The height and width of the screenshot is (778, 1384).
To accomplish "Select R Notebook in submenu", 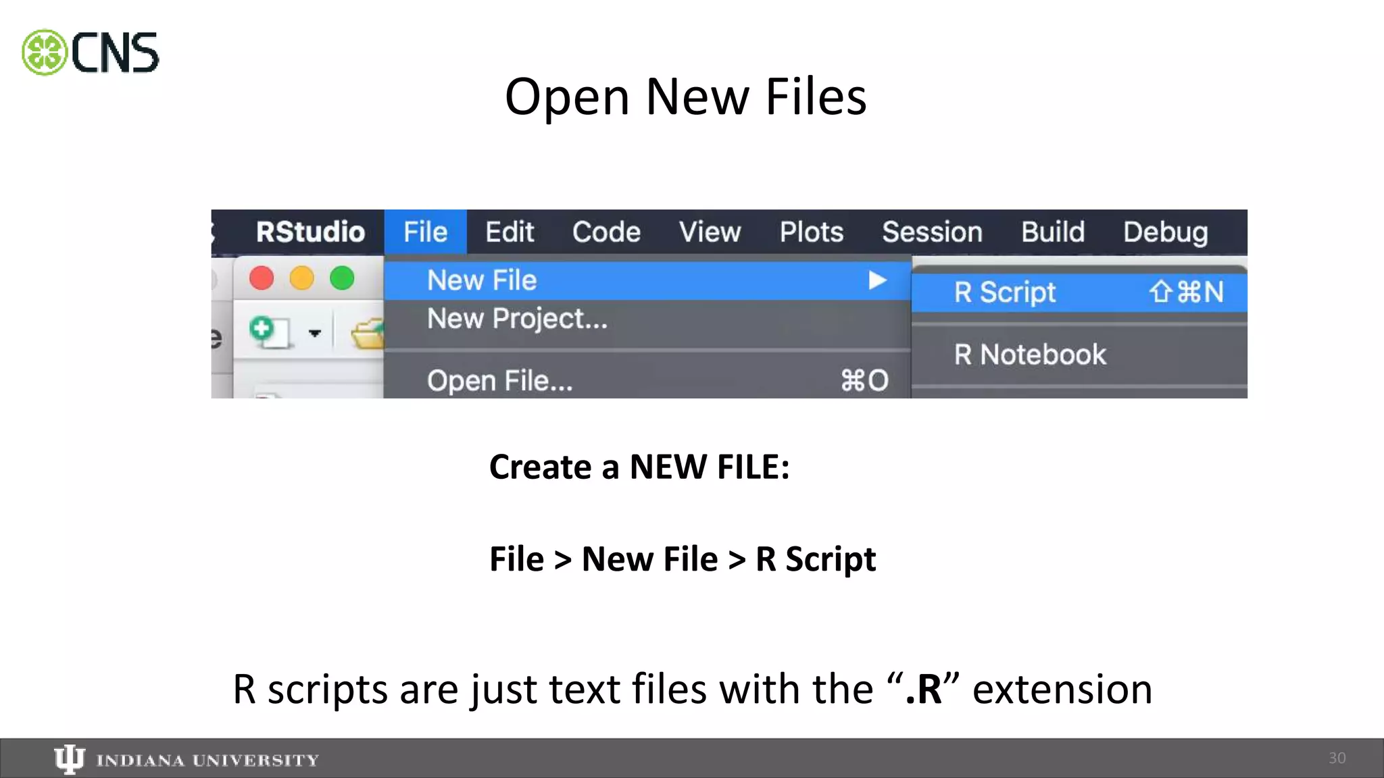I will coord(1079,355).
